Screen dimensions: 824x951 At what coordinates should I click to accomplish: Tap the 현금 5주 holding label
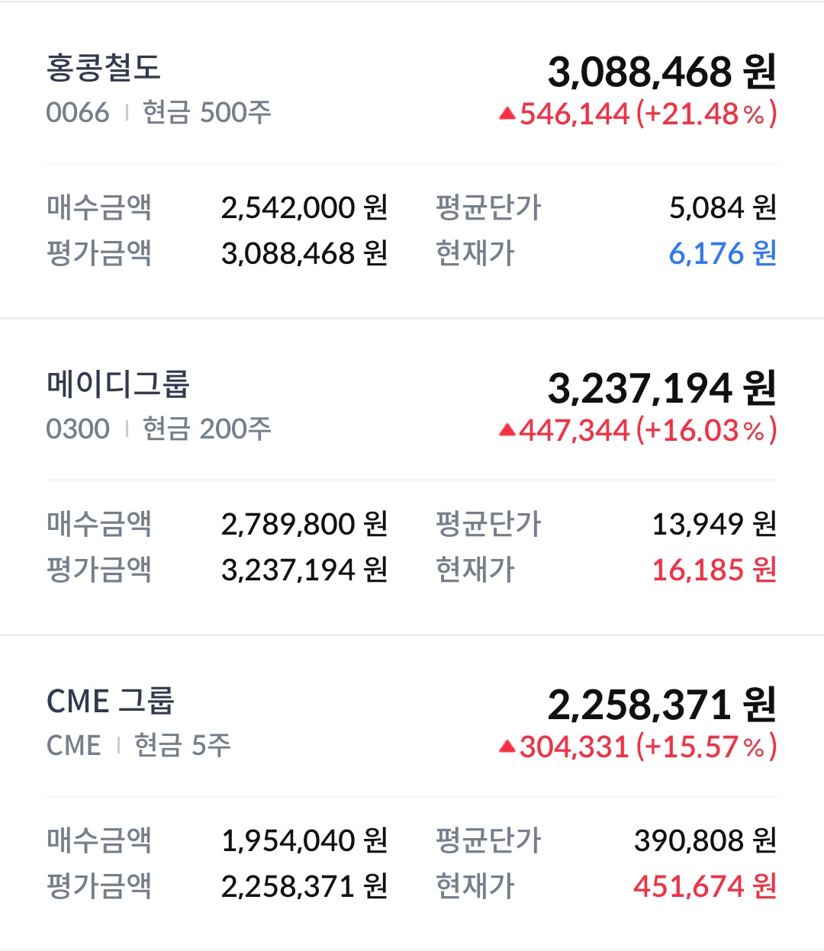[182, 746]
